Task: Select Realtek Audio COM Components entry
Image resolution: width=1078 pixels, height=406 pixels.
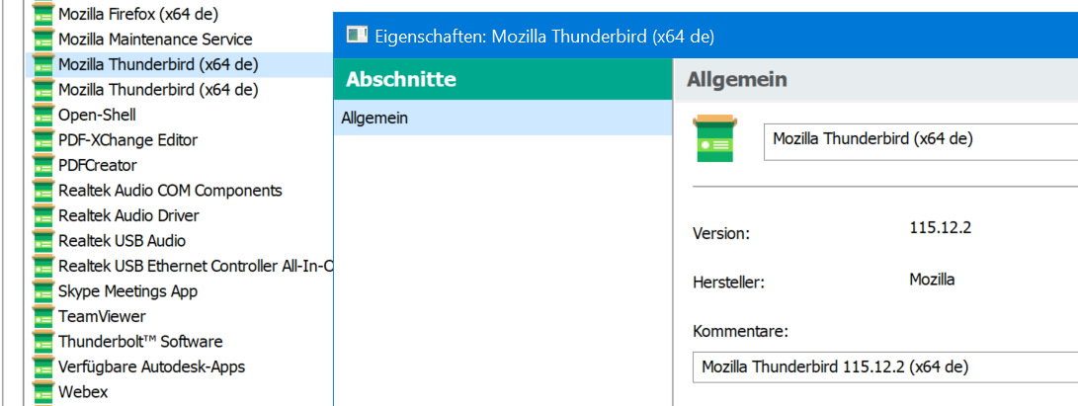Action: pyautogui.click(x=170, y=191)
